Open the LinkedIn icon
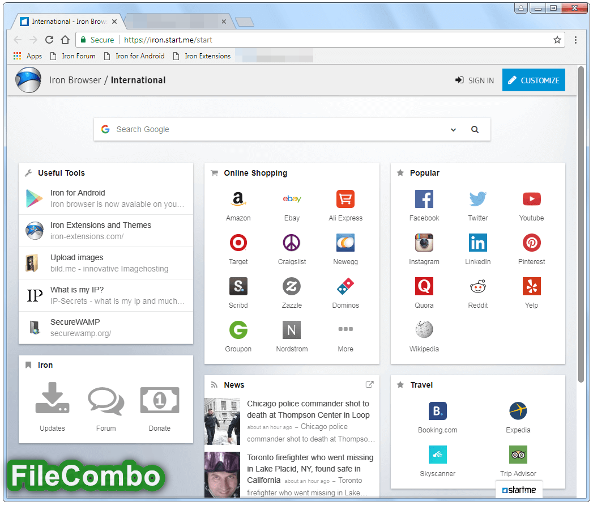Screen dimensions: 593x505 click(478, 243)
